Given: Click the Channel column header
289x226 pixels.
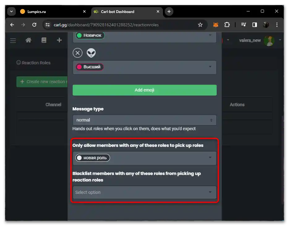Looking at the screenshot, I should tap(53, 105).
